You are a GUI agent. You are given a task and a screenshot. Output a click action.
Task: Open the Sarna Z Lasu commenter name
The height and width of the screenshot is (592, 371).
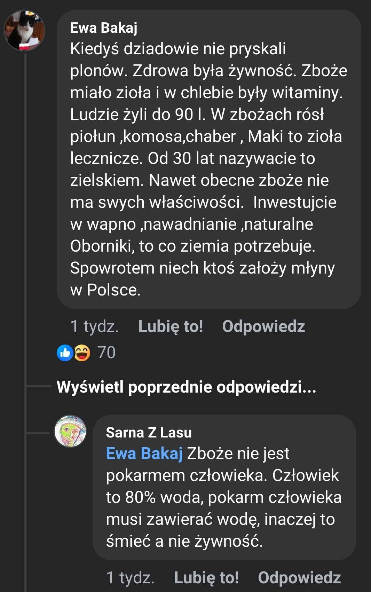149,433
